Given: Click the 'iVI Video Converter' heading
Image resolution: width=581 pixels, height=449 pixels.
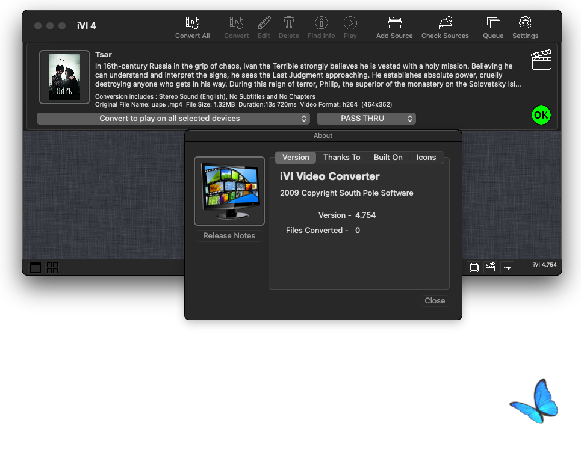Looking at the screenshot, I should click(329, 176).
